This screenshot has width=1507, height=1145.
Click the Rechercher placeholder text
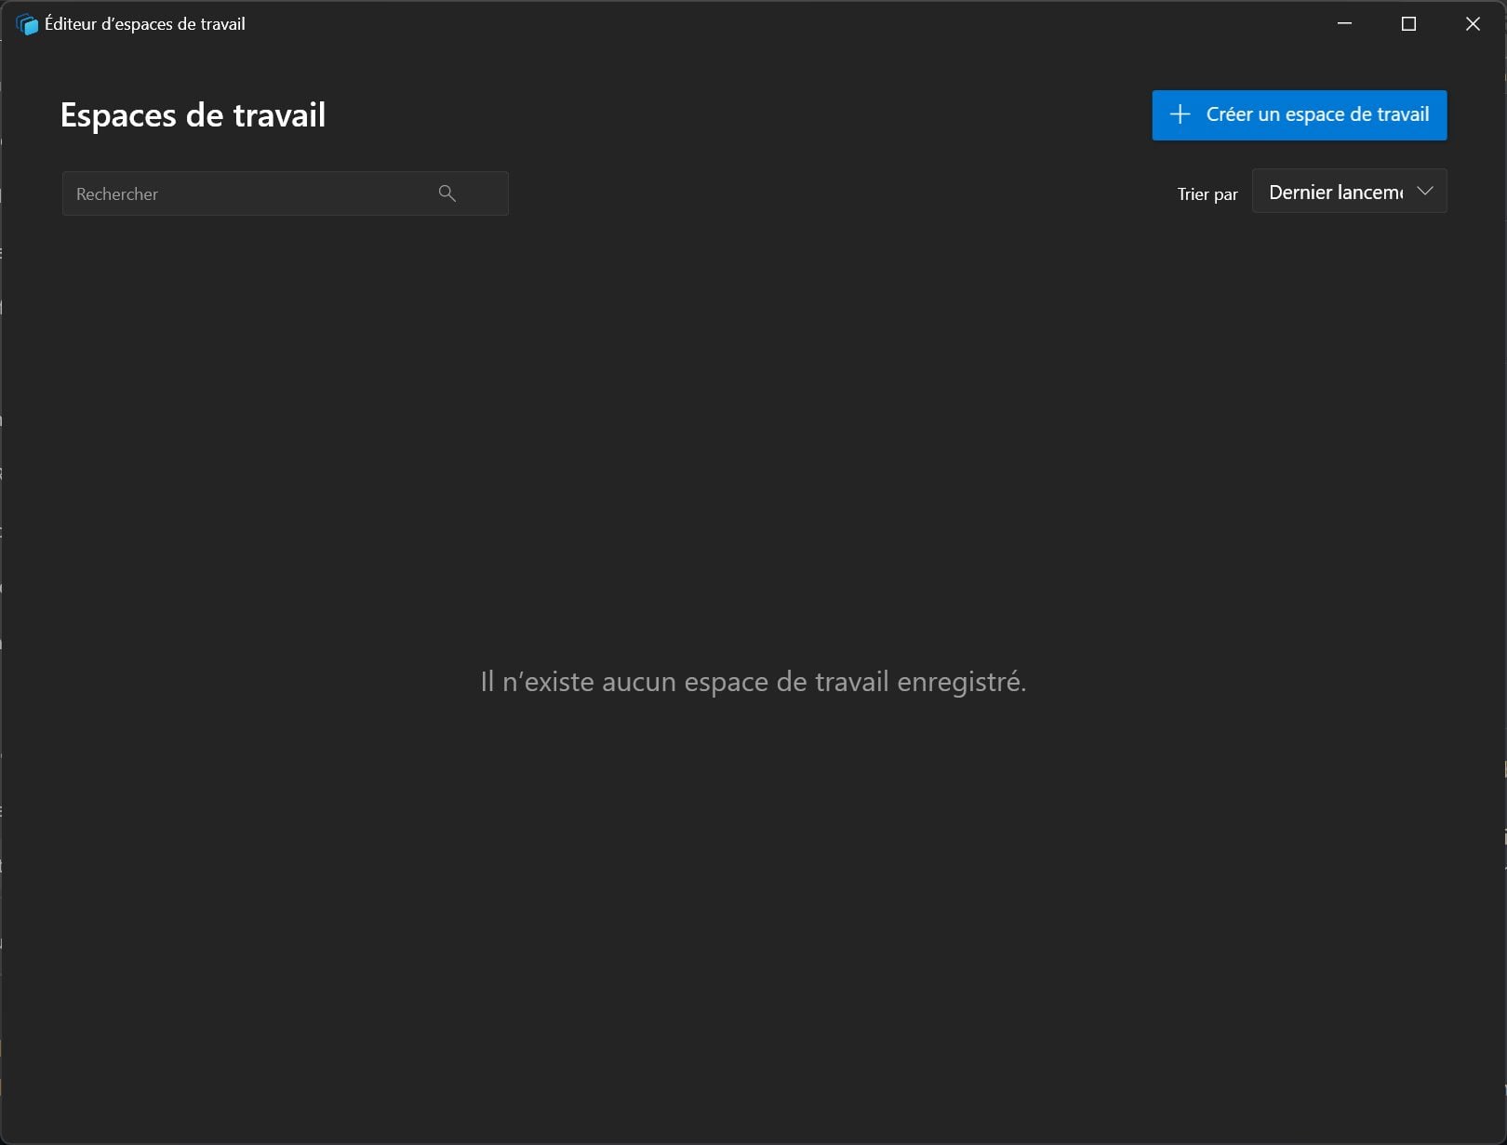pyautogui.click(x=117, y=194)
